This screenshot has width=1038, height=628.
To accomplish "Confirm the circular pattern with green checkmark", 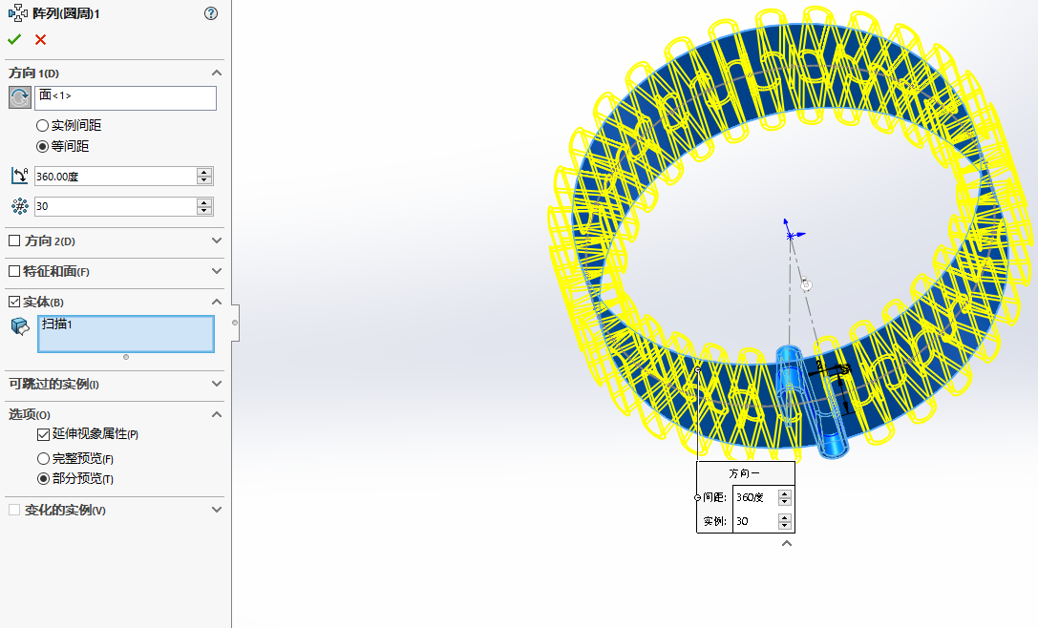I will (14, 40).
